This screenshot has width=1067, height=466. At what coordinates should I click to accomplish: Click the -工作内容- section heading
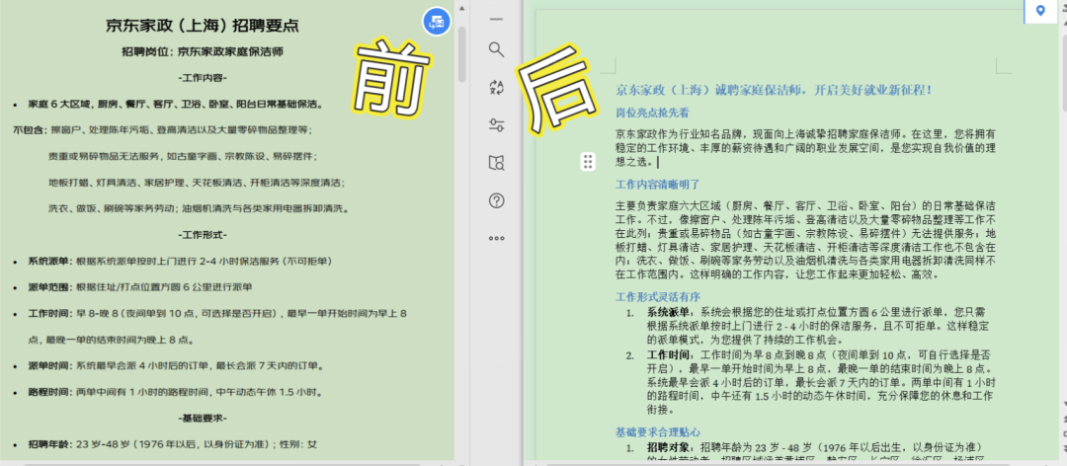(203, 78)
